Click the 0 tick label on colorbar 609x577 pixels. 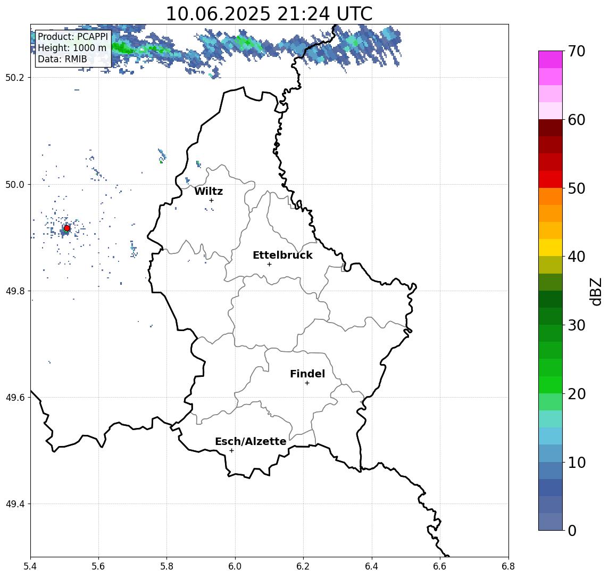point(572,530)
